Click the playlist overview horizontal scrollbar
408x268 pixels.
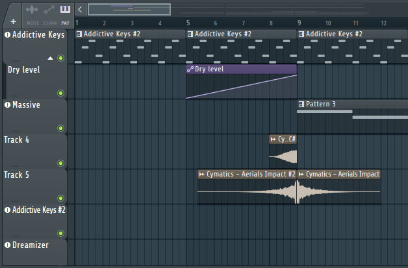point(129,9)
